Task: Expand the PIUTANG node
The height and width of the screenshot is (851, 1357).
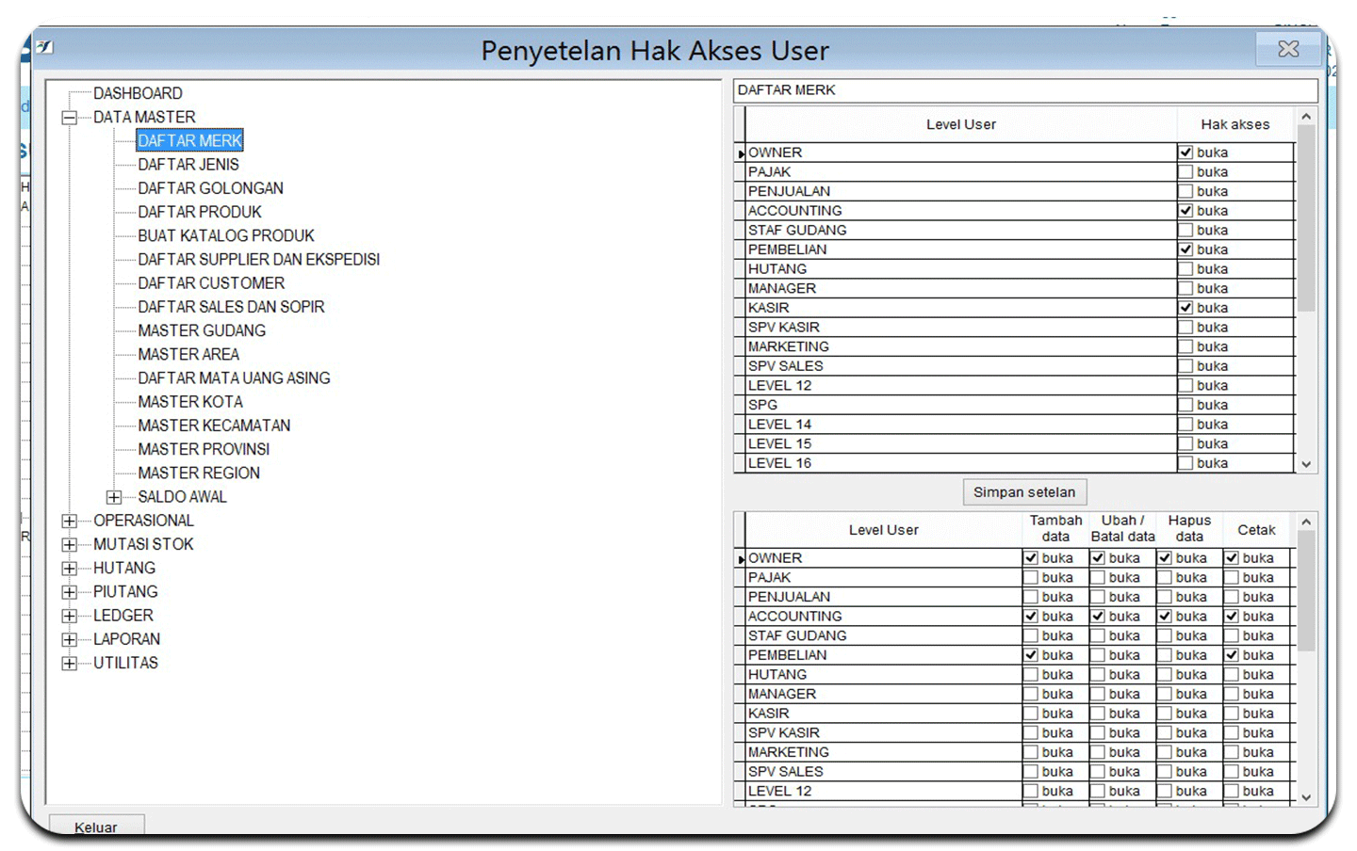Action: click(69, 592)
